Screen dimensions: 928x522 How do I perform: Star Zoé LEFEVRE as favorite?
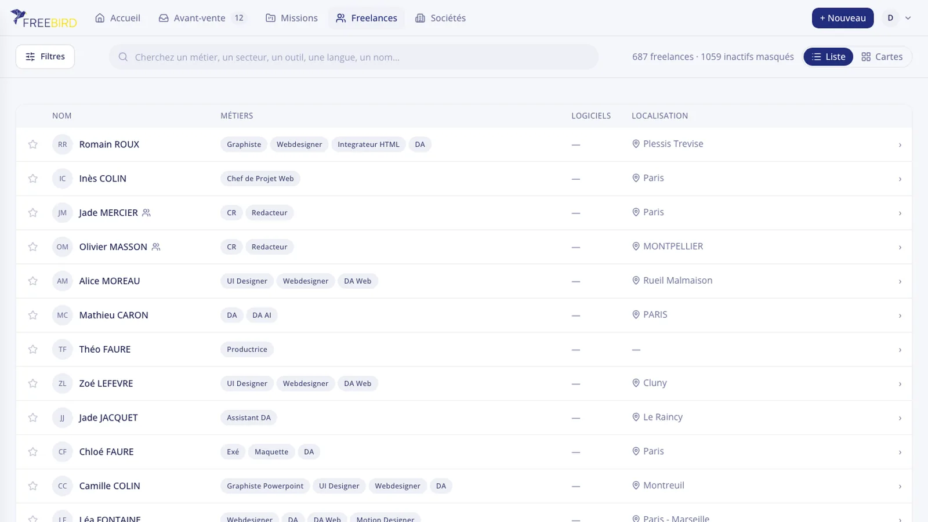pyautogui.click(x=33, y=384)
